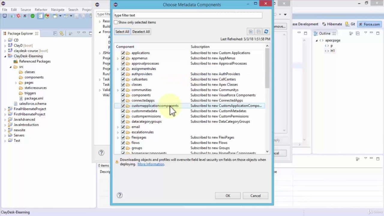Click the salesforce.schema file icon
The image size is (384, 216).
pyautogui.click(x=16, y=103)
